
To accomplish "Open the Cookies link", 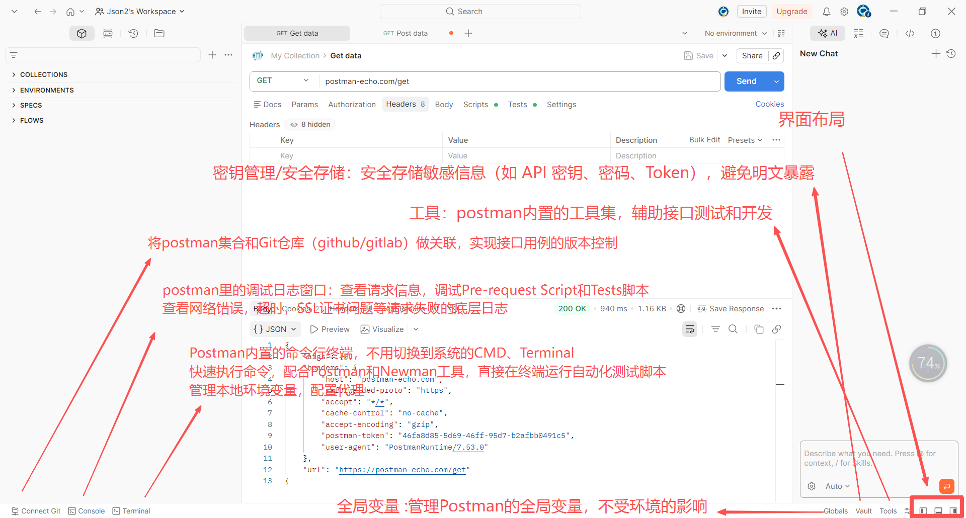I will click(x=769, y=104).
